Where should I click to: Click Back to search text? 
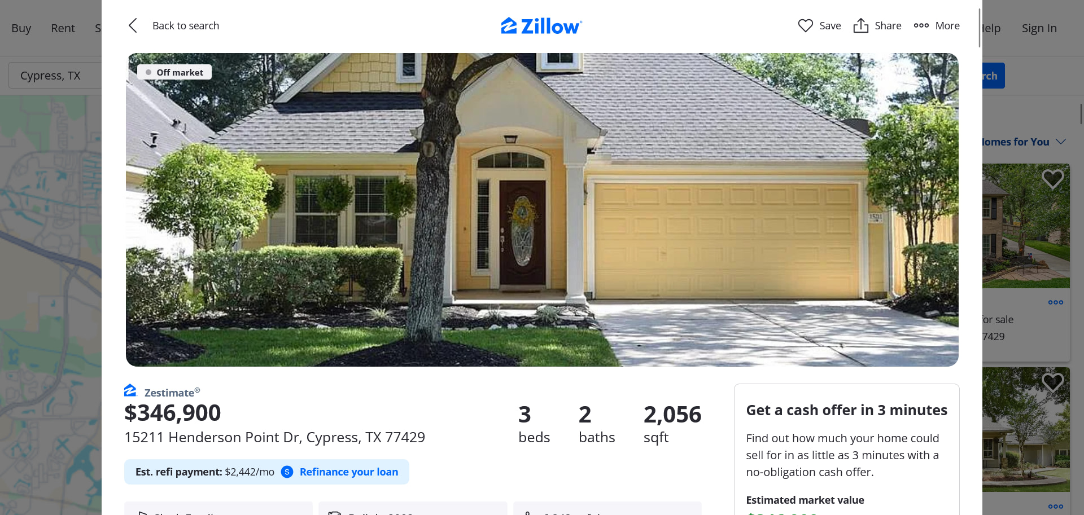186,25
